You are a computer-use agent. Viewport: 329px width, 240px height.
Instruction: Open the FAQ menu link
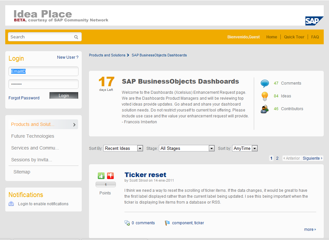coord(315,37)
